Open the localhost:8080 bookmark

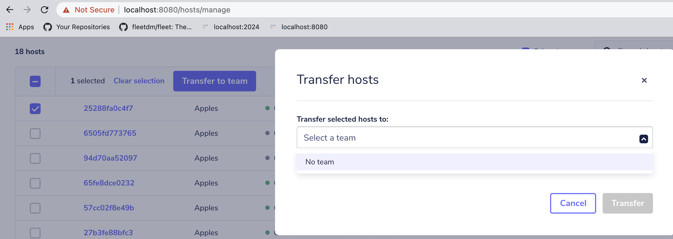304,27
